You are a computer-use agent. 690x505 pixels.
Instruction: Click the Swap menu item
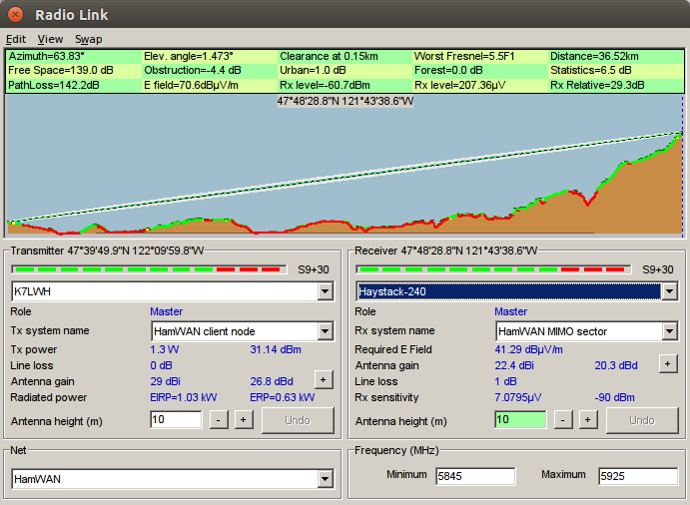pyautogui.click(x=88, y=39)
